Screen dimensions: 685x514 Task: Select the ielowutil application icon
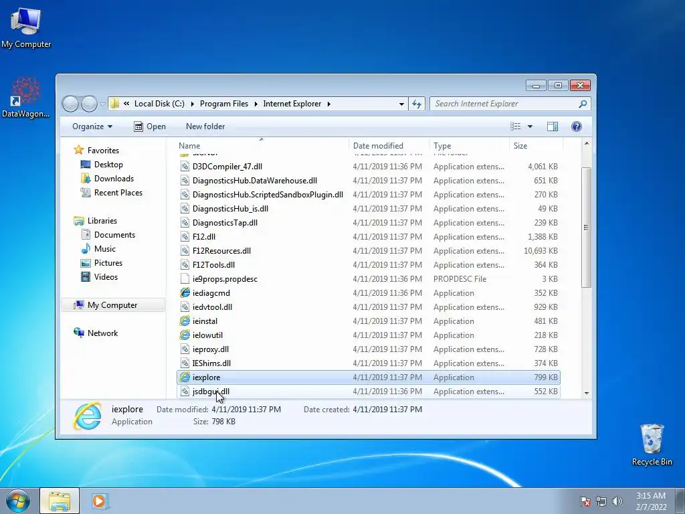coord(185,335)
